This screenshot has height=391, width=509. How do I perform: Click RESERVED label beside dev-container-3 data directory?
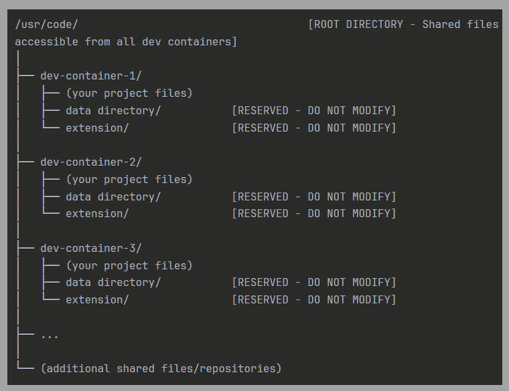313,283
